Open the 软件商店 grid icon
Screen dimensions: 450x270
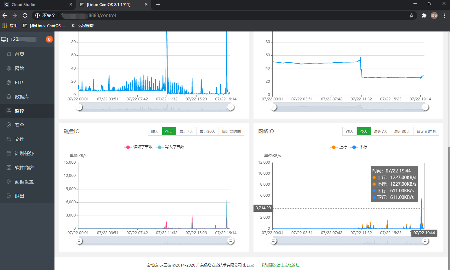(9, 167)
